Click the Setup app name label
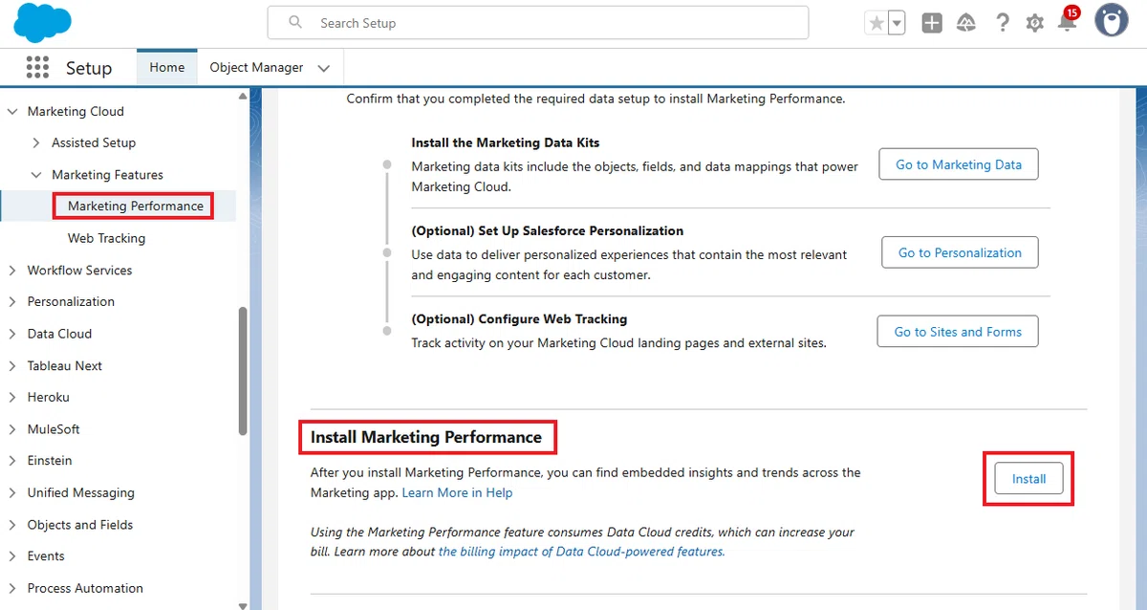Viewport: 1147px width, 610px height. [x=89, y=68]
